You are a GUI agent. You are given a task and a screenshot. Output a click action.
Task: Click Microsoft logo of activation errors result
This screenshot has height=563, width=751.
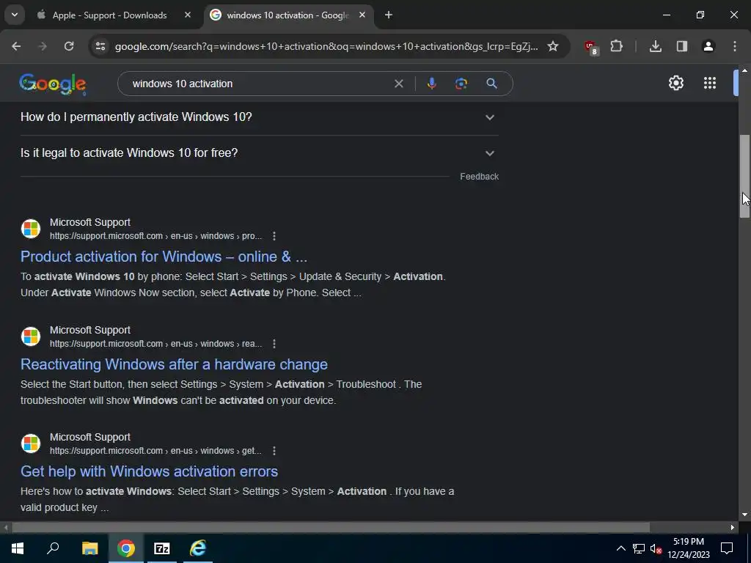click(x=31, y=444)
